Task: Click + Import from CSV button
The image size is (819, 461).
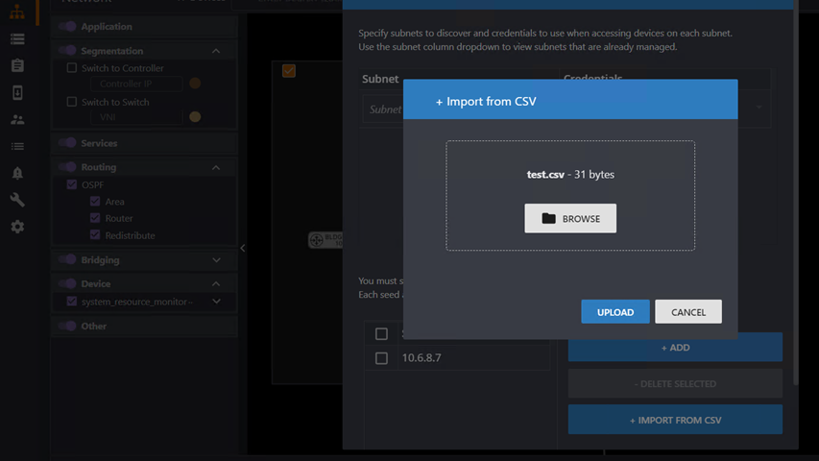Action: click(675, 420)
